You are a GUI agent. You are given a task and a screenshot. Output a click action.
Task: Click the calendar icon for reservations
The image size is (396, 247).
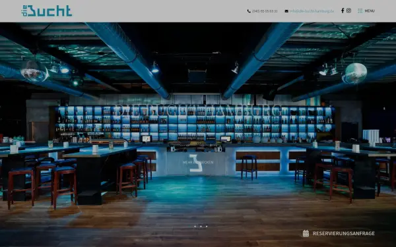point(306,233)
